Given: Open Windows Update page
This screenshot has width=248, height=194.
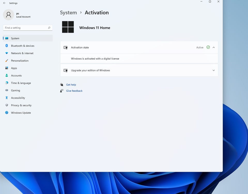Looking at the screenshot, I should coord(28,113).
